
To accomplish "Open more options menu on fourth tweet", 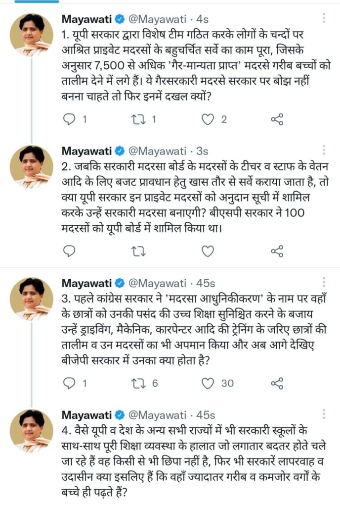I will pos(324,414).
